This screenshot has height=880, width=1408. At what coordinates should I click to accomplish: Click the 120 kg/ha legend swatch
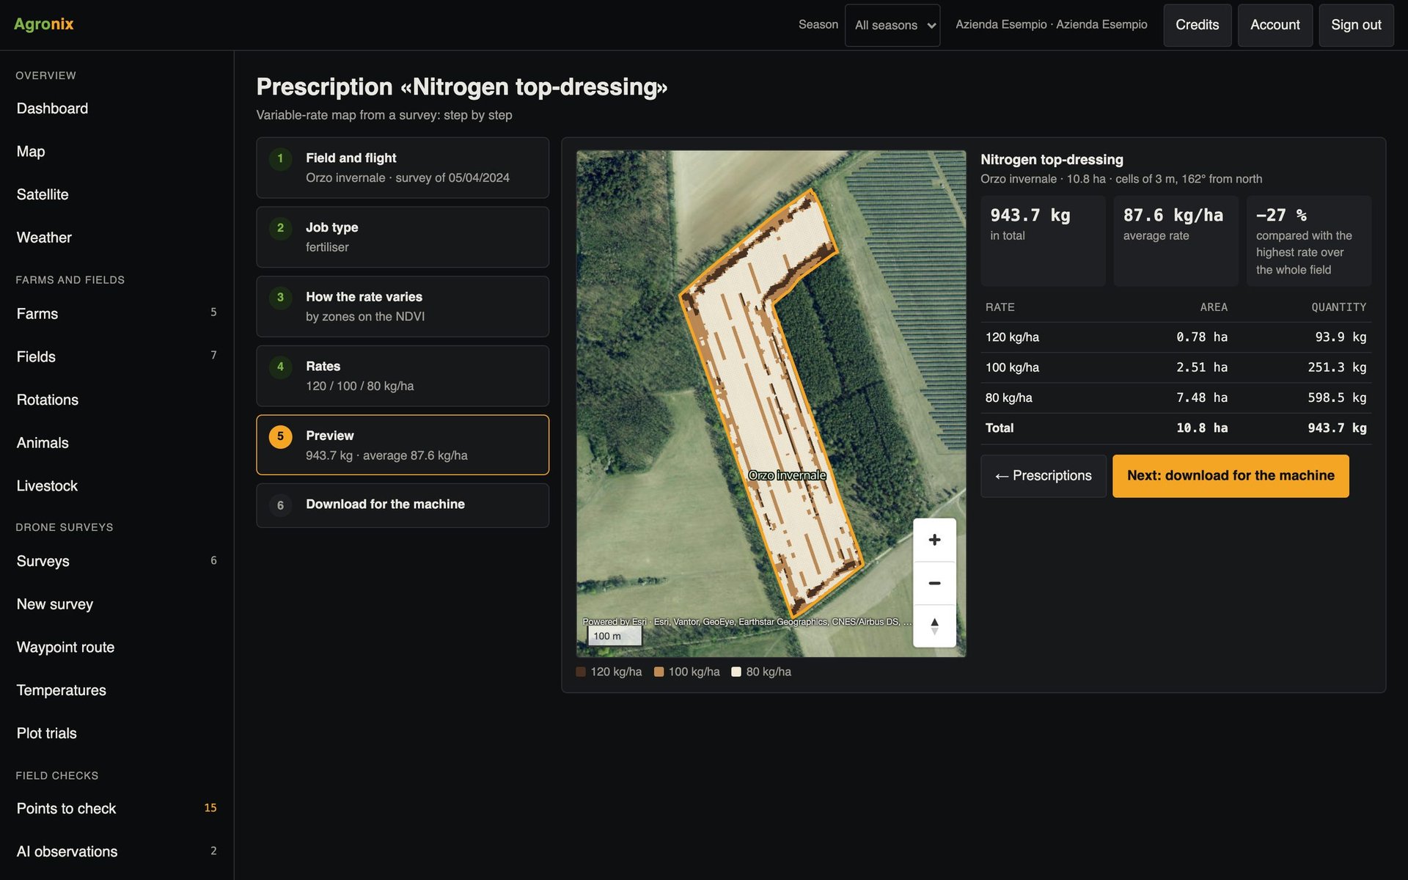click(x=581, y=672)
